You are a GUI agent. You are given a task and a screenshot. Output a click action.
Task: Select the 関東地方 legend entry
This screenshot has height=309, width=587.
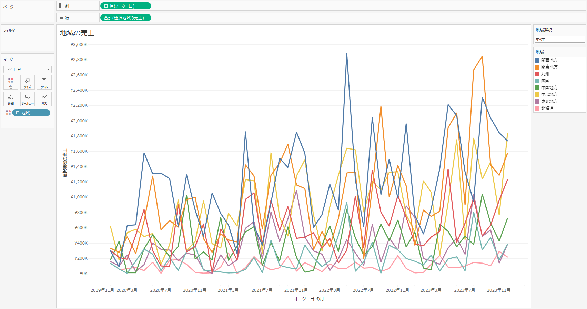click(549, 67)
